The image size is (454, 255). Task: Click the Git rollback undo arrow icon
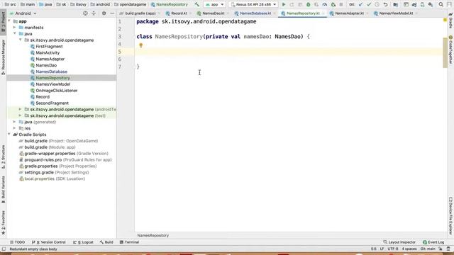(385, 4)
